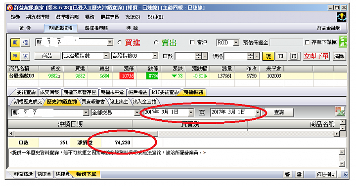The image size is (356, 186).
Task: Open the 買賣報告書 sub-tab
Action: tap(93, 102)
